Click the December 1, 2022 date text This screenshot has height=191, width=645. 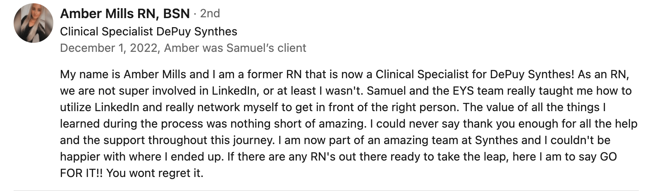[109, 48]
